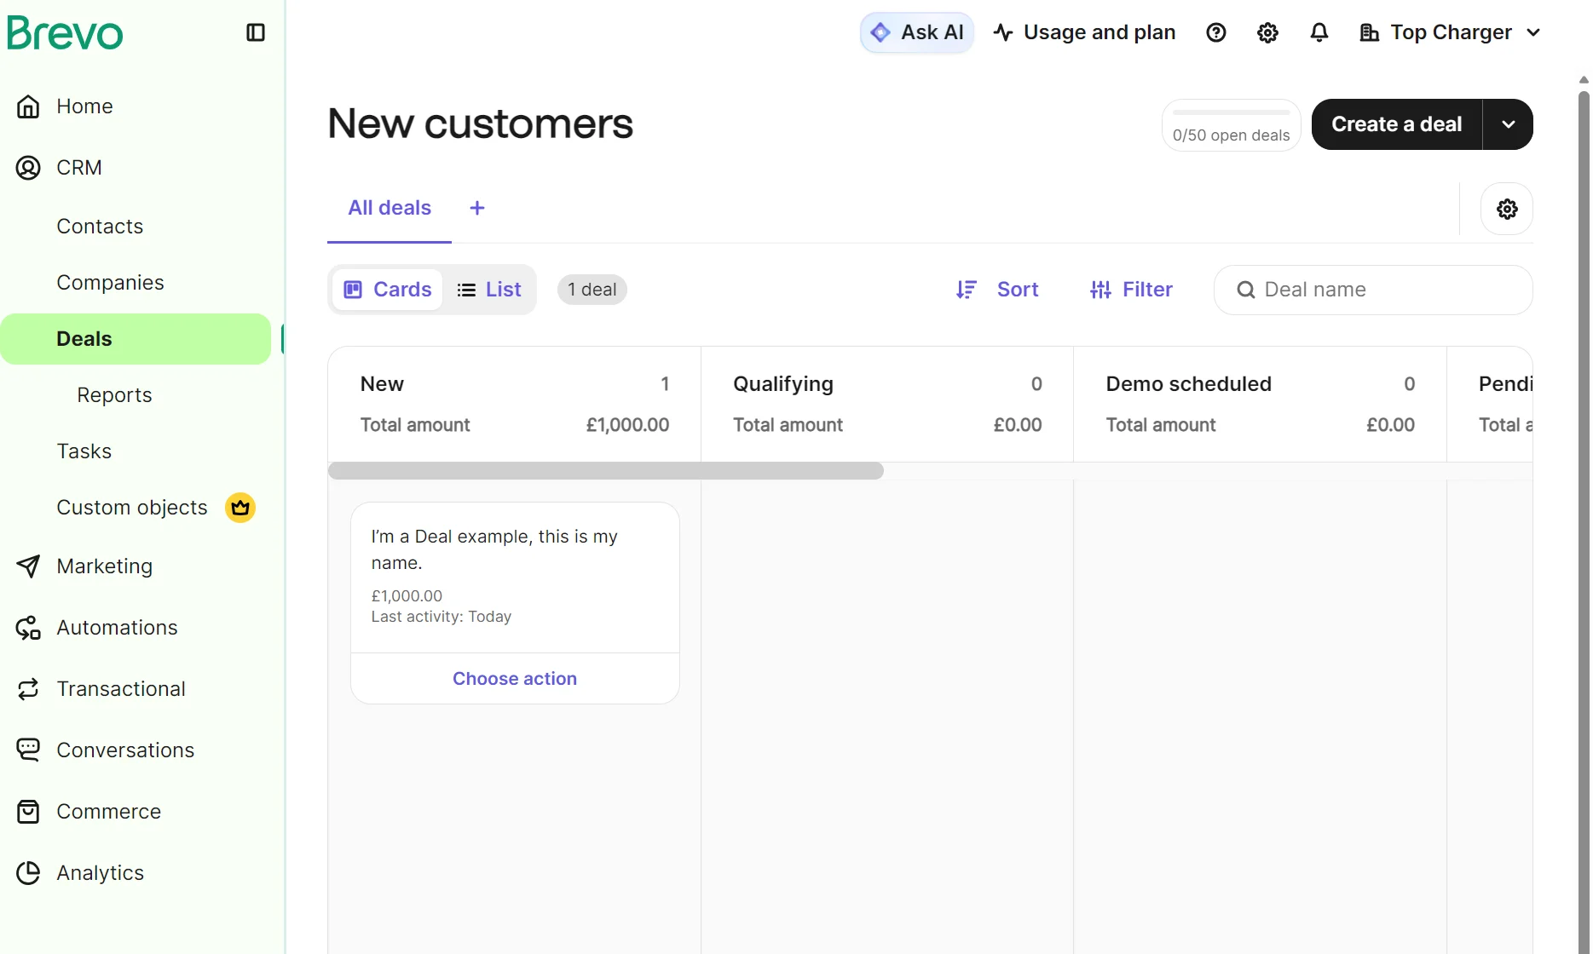Image resolution: width=1593 pixels, height=954 pixels.
Task: Click the building icon beside Top Charger
Action: [x=1369, y=32]
